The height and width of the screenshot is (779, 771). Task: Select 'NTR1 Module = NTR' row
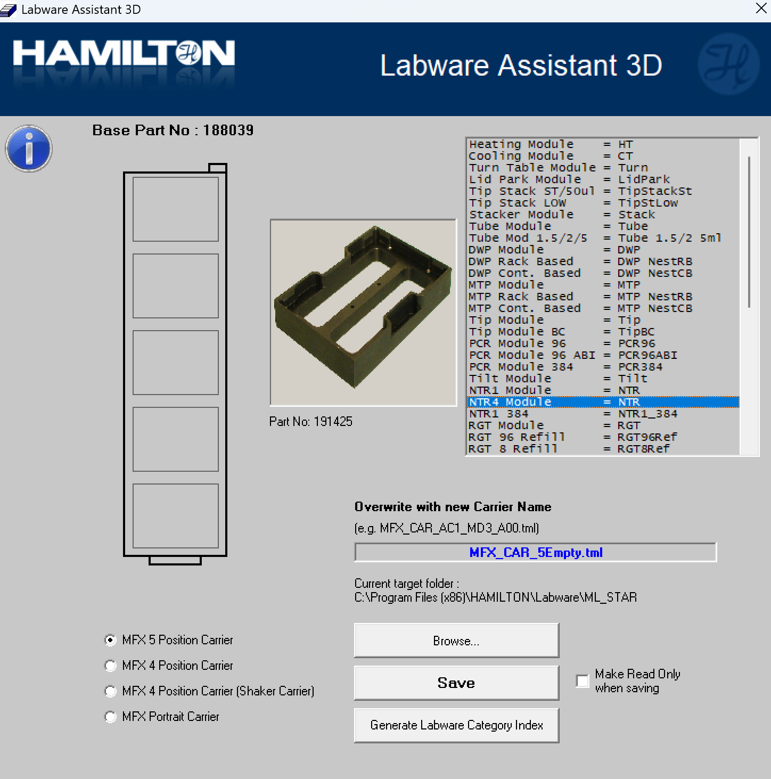[603, 390]
